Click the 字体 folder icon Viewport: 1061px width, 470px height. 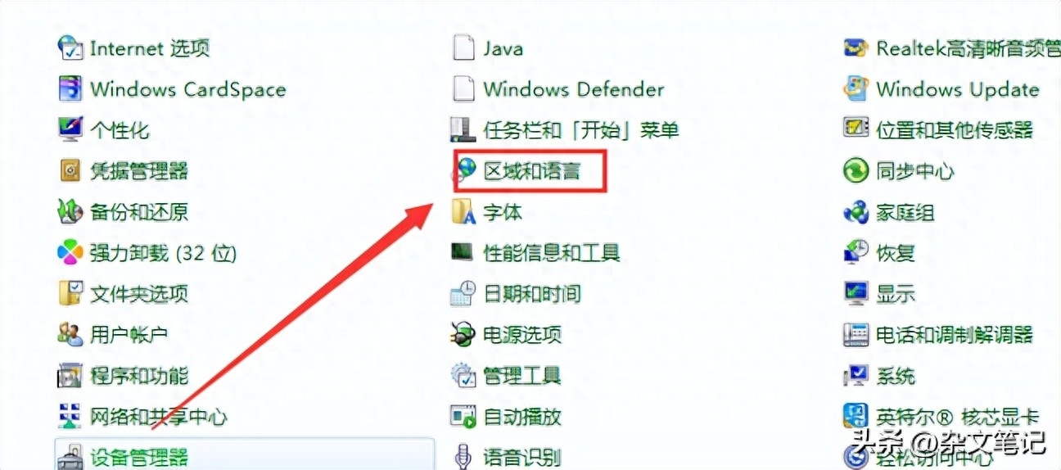click(x=464, y=211)
